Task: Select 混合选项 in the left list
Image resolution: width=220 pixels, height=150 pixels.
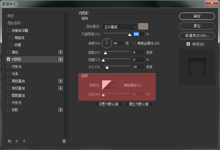Action: point(14,23)
